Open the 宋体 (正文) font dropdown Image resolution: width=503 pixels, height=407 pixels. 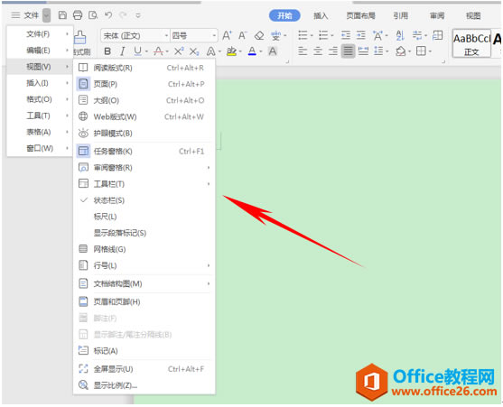point(135,35)
